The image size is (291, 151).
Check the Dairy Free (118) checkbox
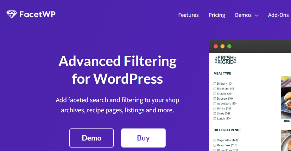click(215, 145)
